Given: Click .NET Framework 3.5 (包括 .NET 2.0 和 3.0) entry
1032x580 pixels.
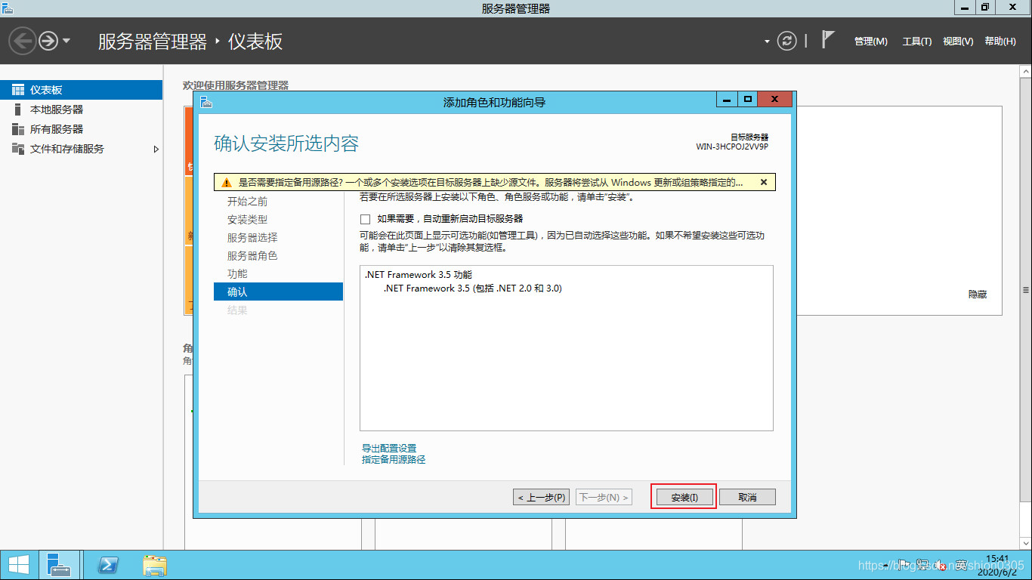Looking at the screenshot, I should [x=473, y=288].
